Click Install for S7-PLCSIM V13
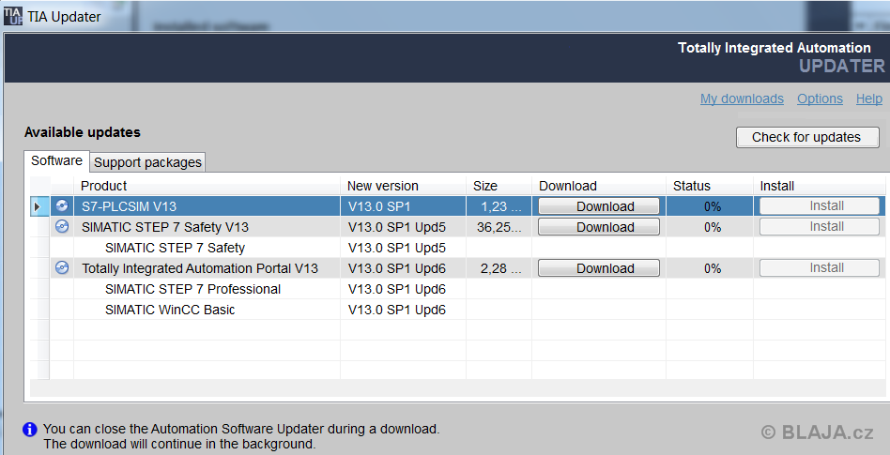The height and width of the screenshot is (455, 890). [820, 206]
